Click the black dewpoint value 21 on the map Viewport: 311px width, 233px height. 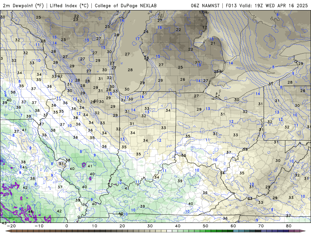click(213, 43)
